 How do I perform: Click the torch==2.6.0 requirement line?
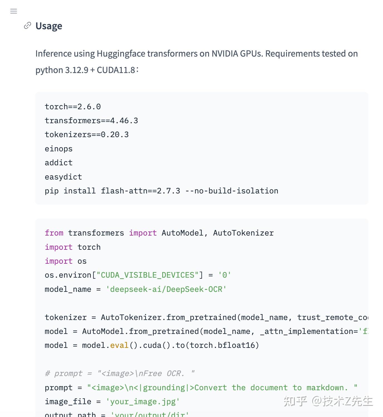coord(73,107)
